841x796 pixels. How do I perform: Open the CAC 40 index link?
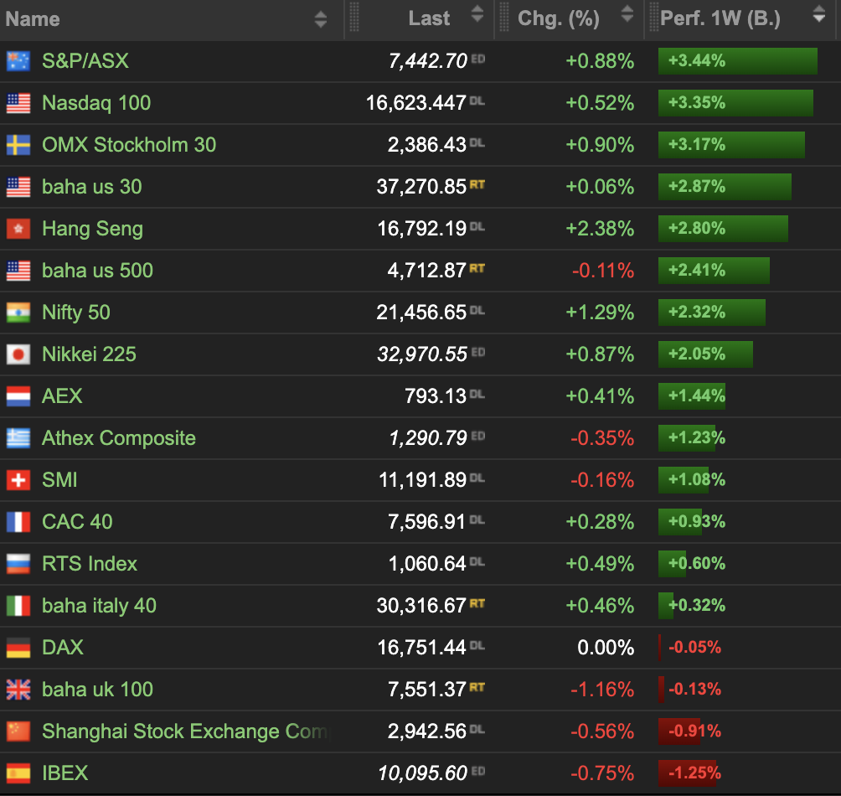pyautogui.click(x=77, y=521)
